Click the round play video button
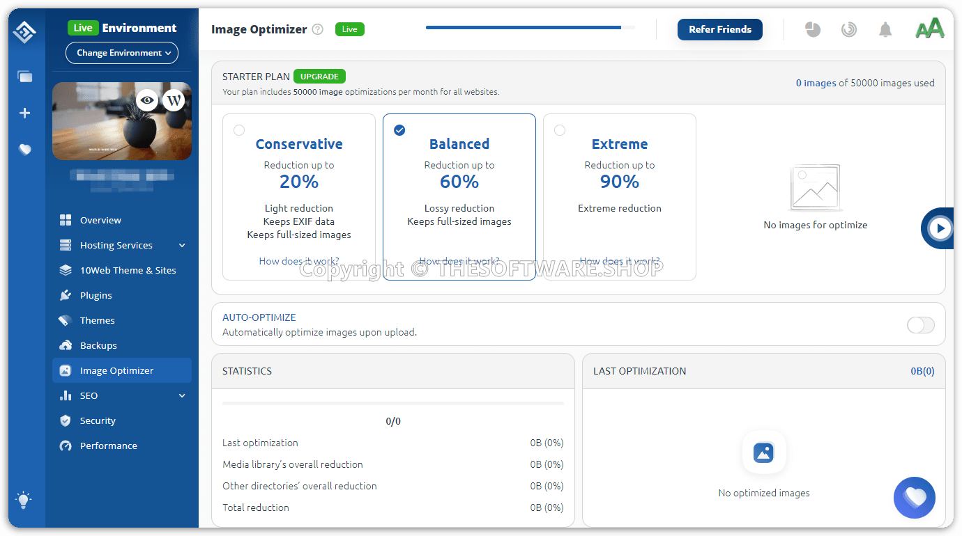 point(940,228)
